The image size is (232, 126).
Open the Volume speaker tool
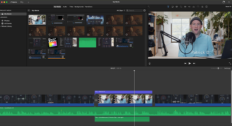tap(189, 7)
